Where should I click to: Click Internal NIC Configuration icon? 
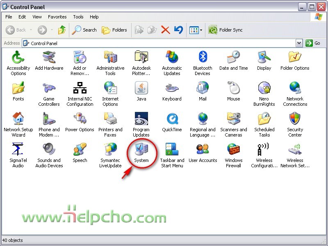[80, 94]
